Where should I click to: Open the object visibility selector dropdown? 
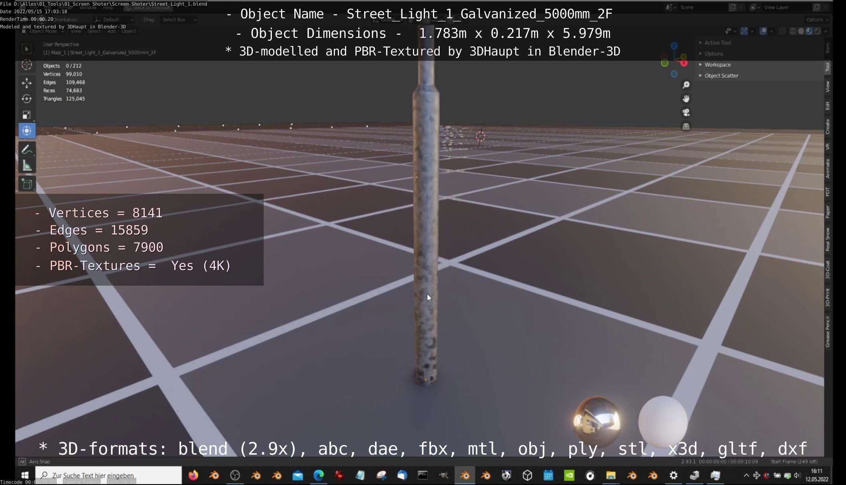(731, 31)
